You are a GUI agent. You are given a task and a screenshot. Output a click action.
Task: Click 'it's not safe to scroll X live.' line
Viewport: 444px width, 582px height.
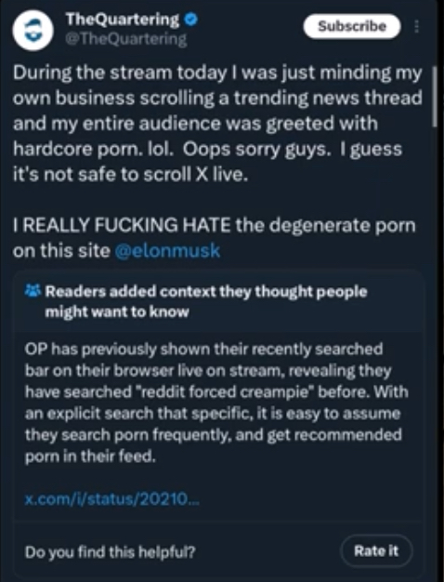point(130,175)
